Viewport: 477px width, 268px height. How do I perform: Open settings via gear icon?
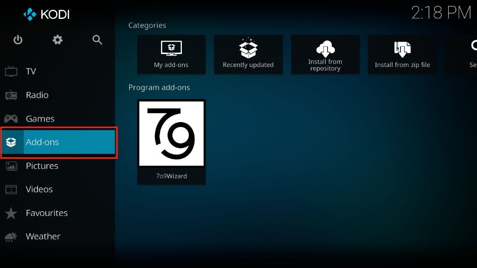(58, 40)
